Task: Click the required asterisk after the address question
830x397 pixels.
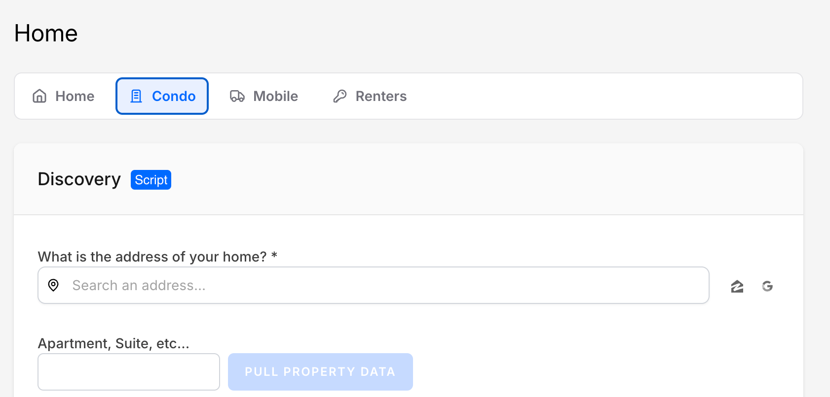Action: tap(274, 256)
